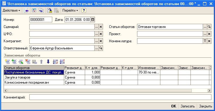The height and width of the screenshot is (111, 215).
Task: Clear the Контрагент field with X
Action: click(101, 41)
